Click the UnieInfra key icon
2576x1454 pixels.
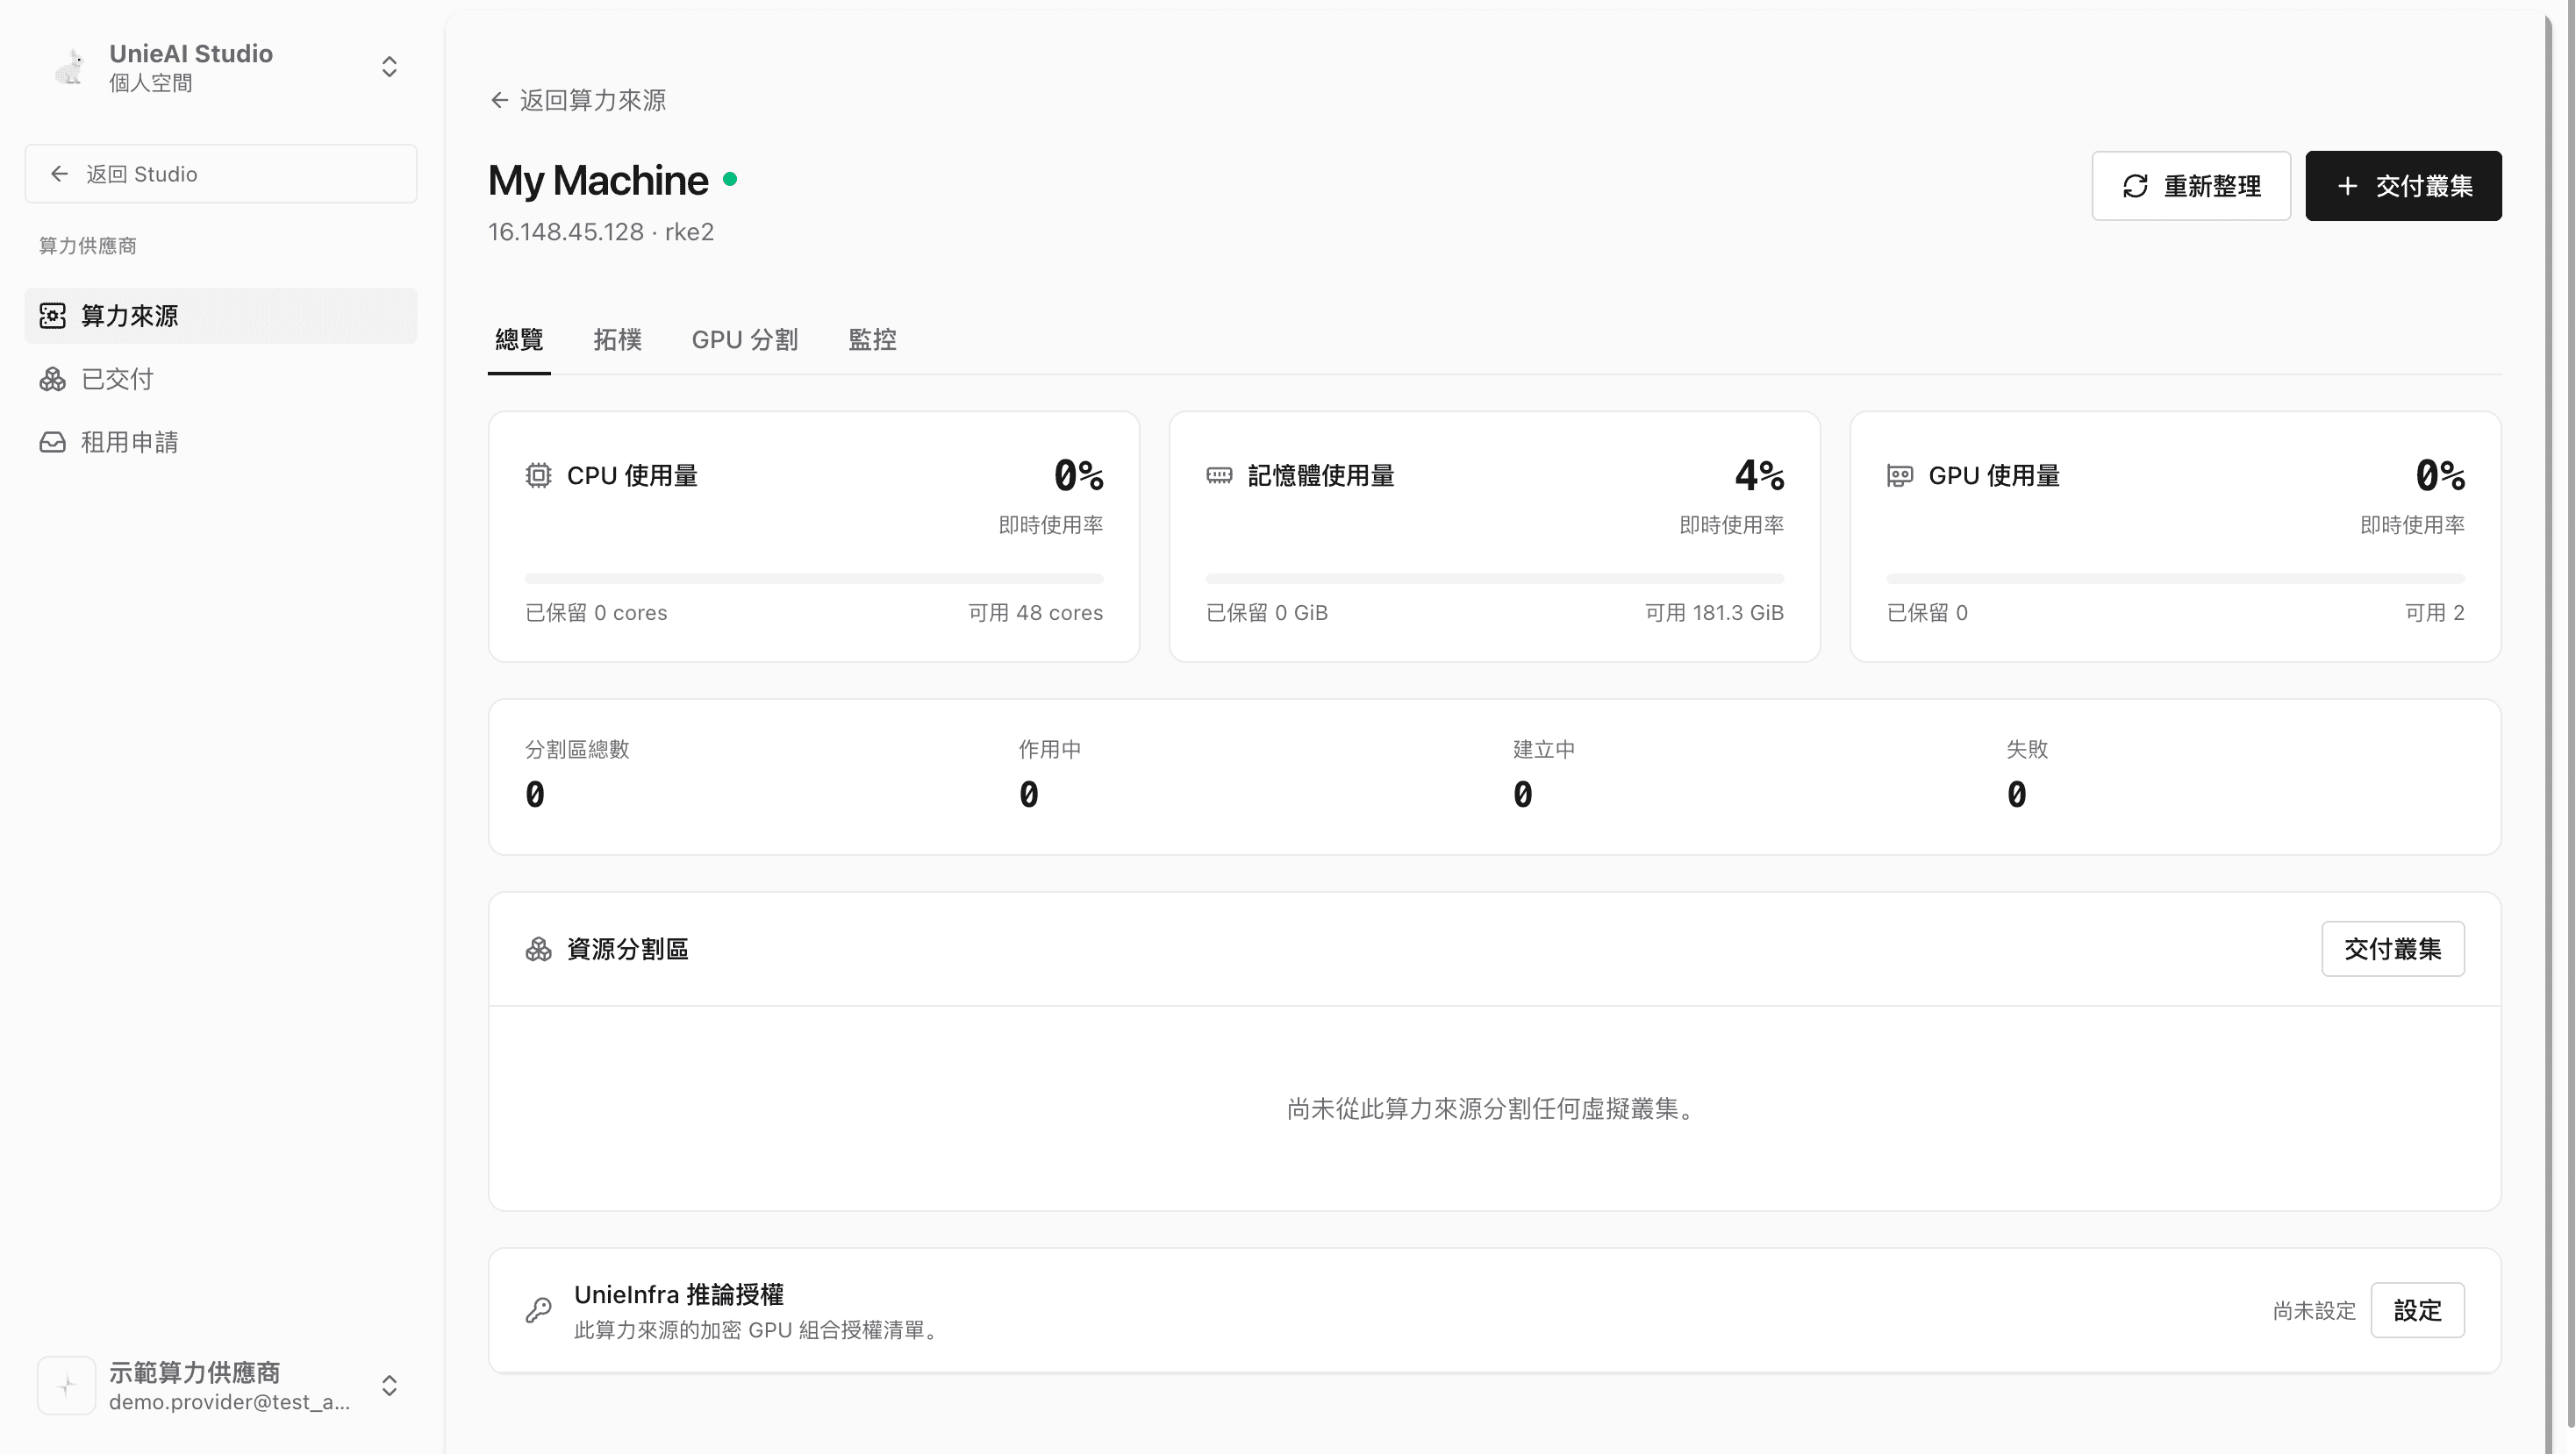tap(538, 1310)
